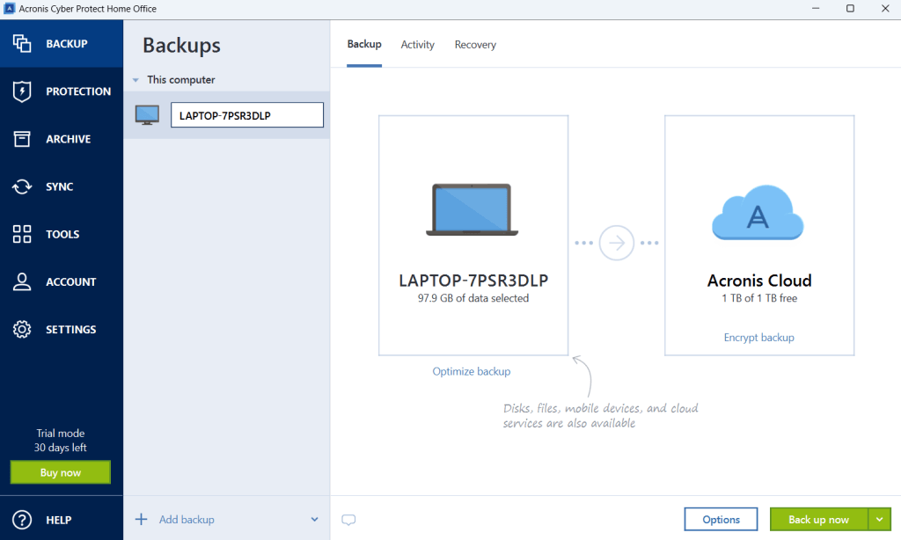
Task: Click the Encrypt backup link
Action: [759, 338]
